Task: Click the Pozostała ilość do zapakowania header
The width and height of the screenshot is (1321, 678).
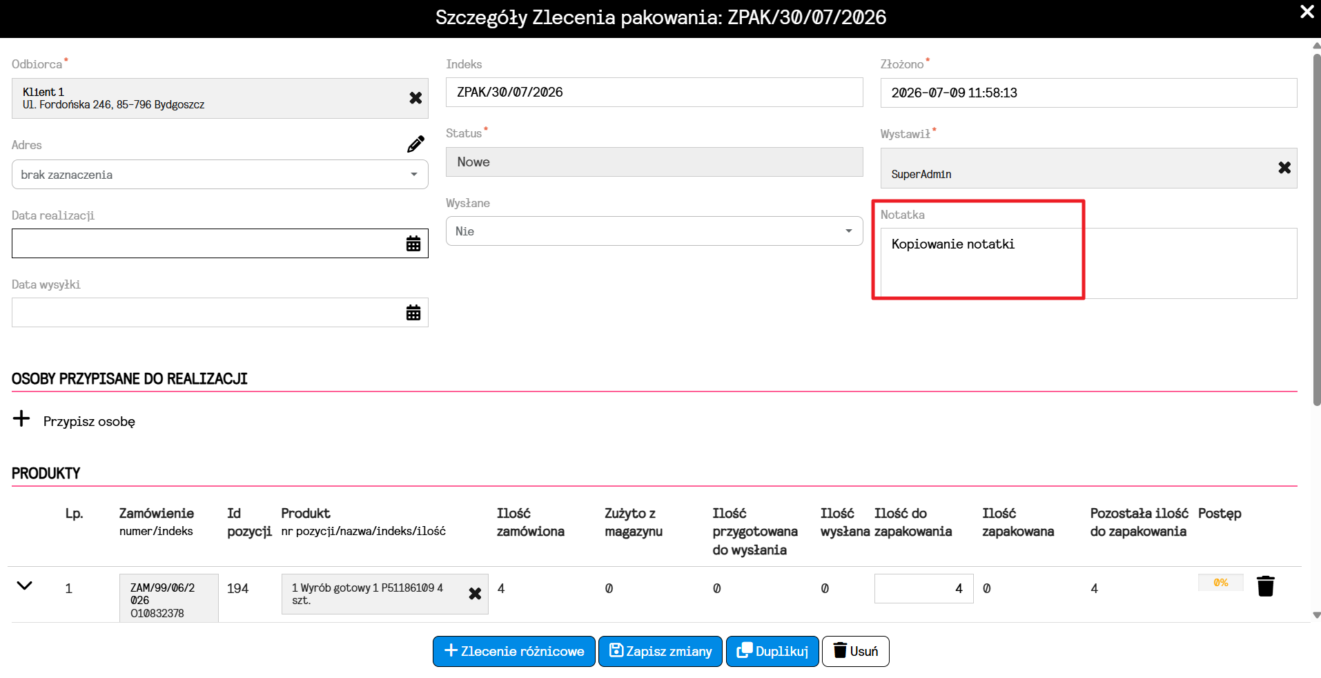Action: tap(1139, 522)
